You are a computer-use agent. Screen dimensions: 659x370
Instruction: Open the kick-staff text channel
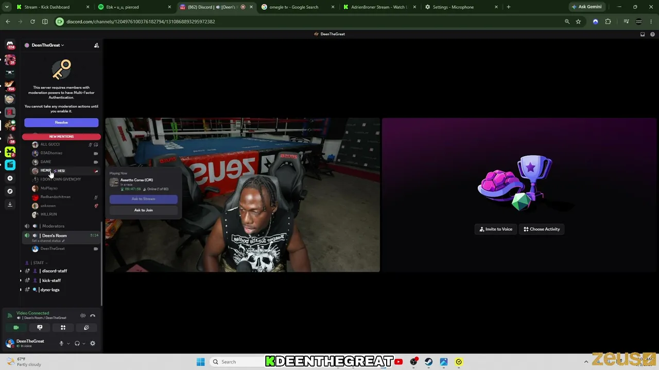pos(51,281)
